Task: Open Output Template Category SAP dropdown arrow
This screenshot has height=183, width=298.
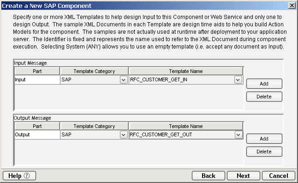Action: click(124, 135)
